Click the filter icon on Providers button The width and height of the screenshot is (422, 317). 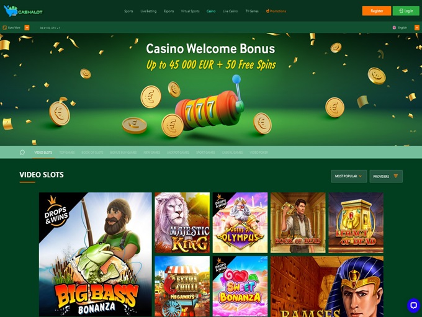point(396,176)
